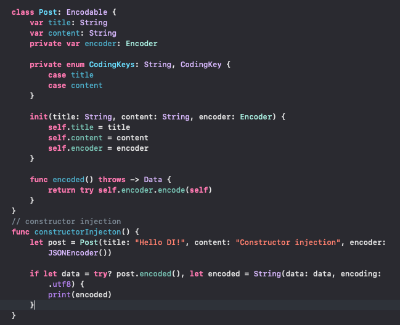400x325 pixels.
Task: Click 'let post' variable declaration
Action: pos(48,243)
